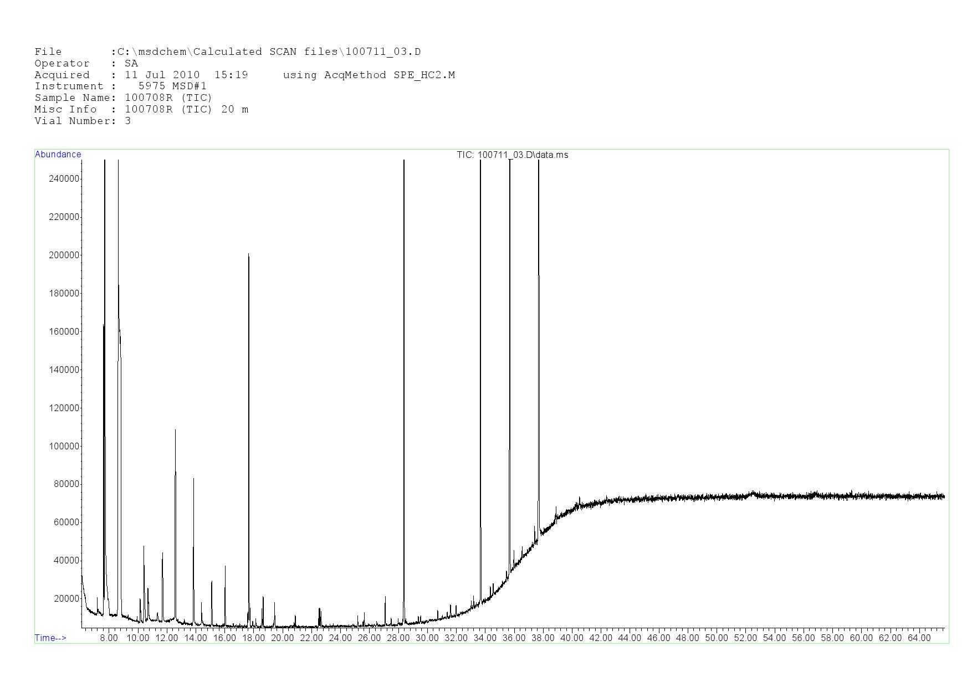Screen dimensions: 972x687
Task: Click the Acquired date 11 Jul 2010
Action: coord(162,75)
